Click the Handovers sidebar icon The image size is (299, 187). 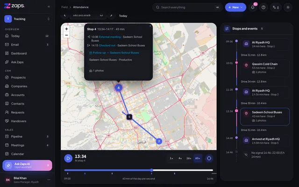[7, 121]
